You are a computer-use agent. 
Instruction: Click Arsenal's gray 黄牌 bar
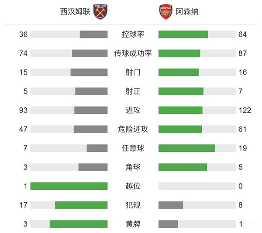click(x=168, y=224)
